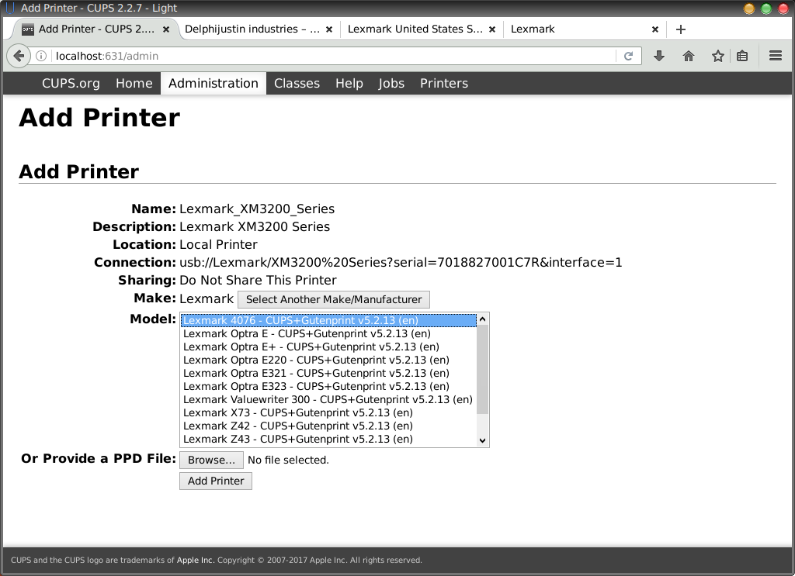Click the Add Printer submit button
795x576 pixels.
216,481
